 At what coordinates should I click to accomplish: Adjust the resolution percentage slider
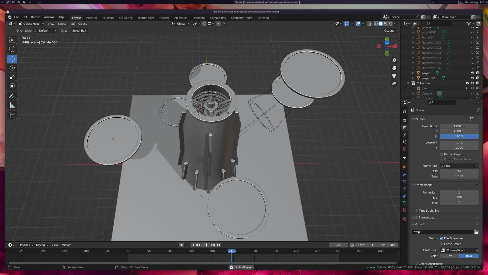(x=459, y=136)
